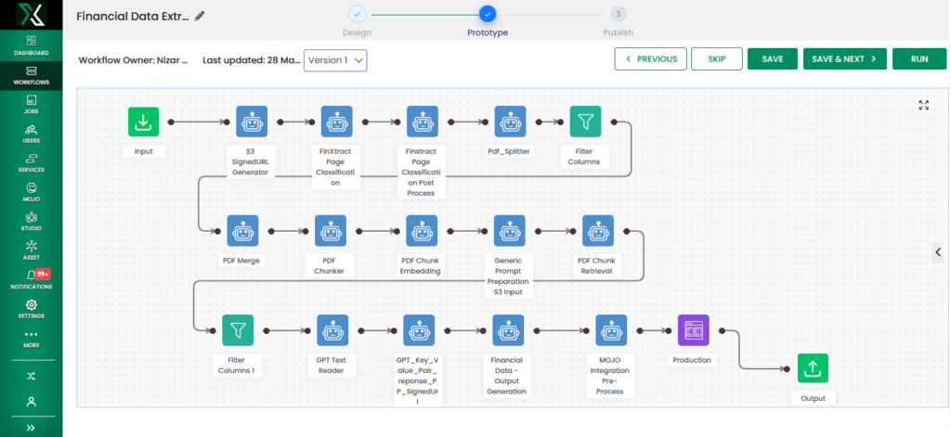This screenshot has height=437, width=951.
Task: Go to the Design step
Action: coord(357,21)
